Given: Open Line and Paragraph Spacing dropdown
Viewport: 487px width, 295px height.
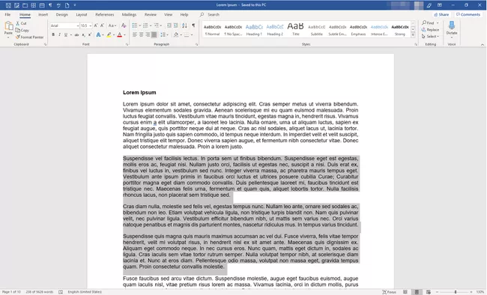Looking at the screenshot, I should [x=164, y=34].
